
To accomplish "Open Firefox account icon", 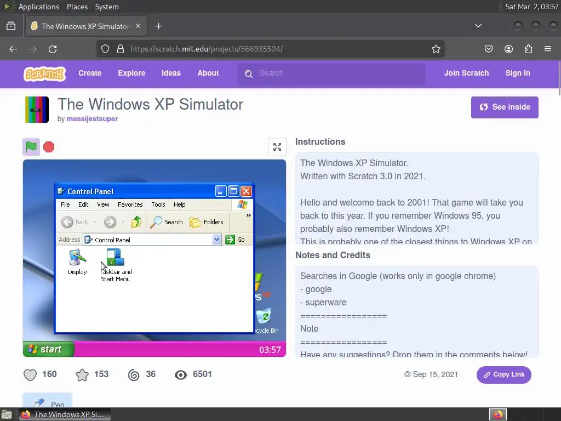I will pyautogui.click(x=508, y=49).
